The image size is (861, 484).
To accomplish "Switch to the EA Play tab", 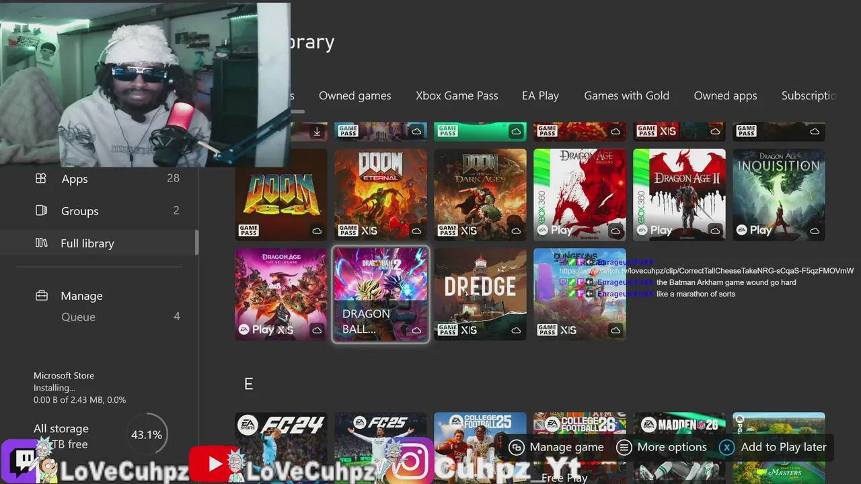I will point(540,95).
